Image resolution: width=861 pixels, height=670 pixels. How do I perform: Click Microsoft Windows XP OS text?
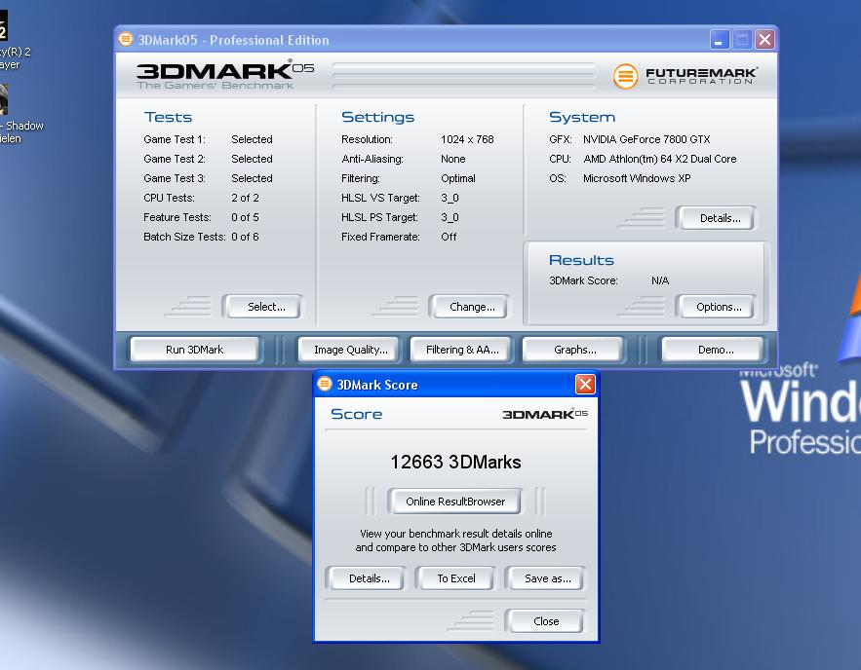637,178
